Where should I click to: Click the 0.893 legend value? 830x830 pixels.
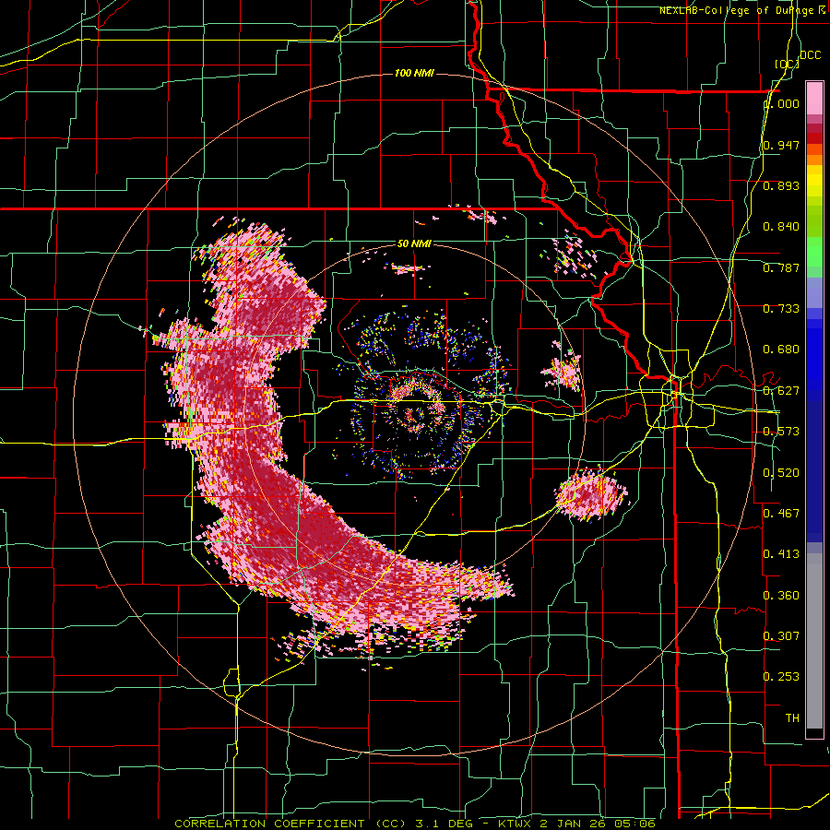point(781,185)
